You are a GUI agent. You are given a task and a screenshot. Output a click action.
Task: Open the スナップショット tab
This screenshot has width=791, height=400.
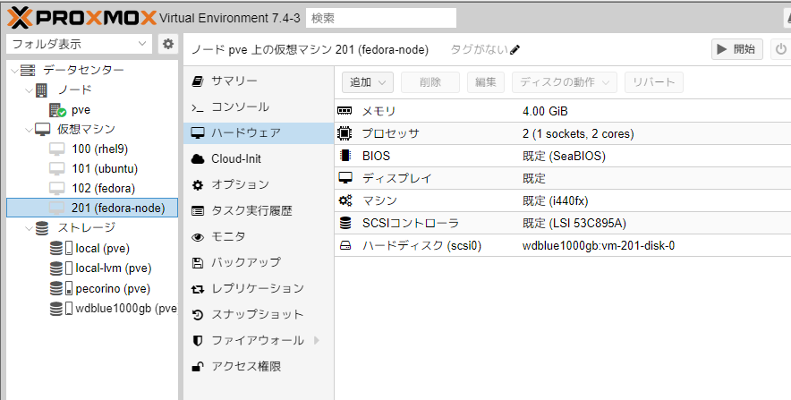tap(259, 315)
